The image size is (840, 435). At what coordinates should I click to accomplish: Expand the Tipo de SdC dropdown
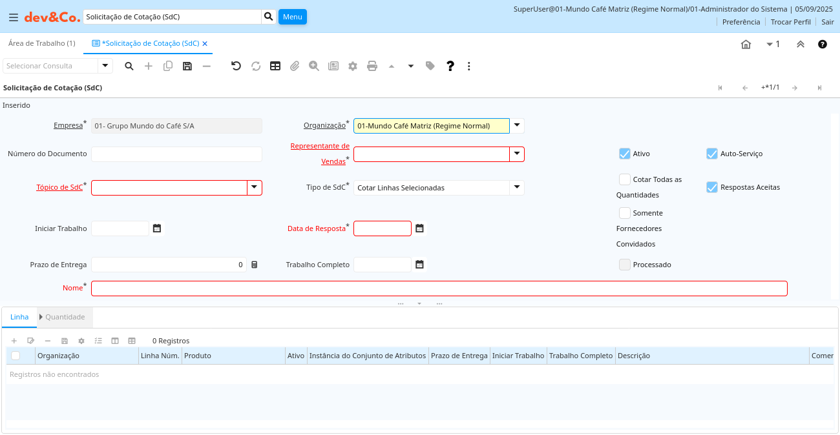[516, 188]
